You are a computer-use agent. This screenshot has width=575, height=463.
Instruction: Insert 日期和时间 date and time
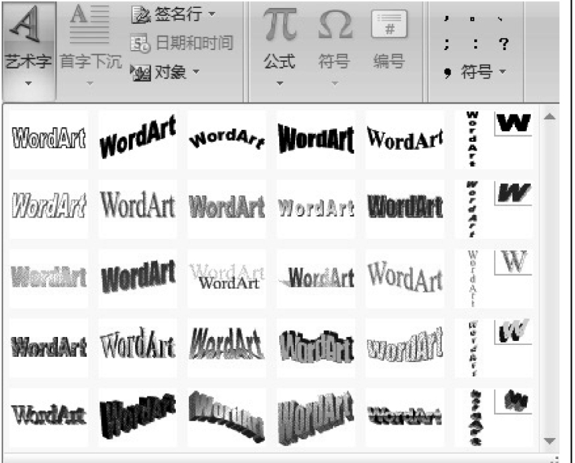coord(182,43)
